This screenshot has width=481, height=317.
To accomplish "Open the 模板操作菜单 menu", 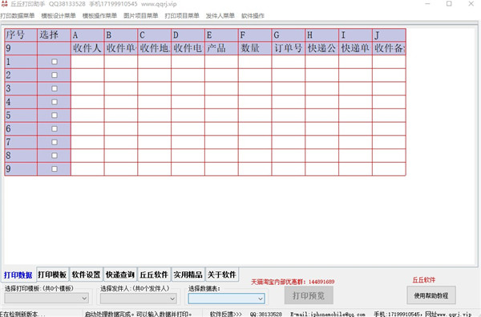I will point(99,16).
